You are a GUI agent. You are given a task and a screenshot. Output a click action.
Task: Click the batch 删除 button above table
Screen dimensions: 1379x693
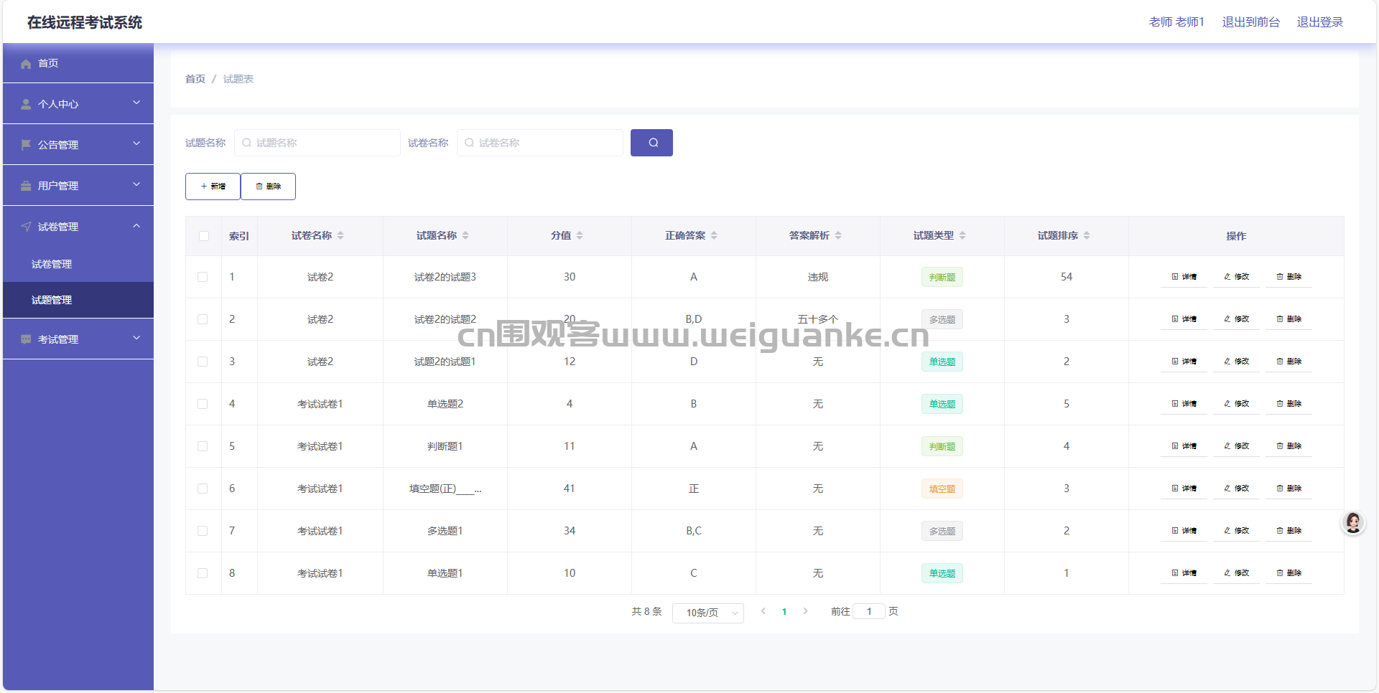pos(268,187)
